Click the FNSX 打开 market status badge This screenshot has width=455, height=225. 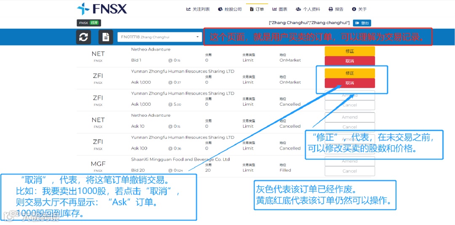[x=89, y=23]
